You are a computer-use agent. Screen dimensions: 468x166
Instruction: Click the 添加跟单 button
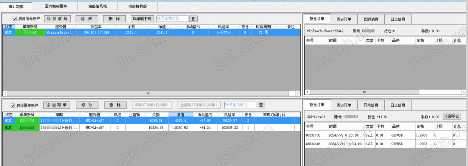point(57,105)
